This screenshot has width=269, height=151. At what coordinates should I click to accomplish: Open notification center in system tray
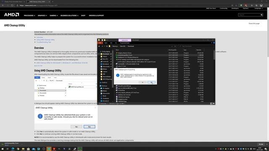(x=266, y=149)
